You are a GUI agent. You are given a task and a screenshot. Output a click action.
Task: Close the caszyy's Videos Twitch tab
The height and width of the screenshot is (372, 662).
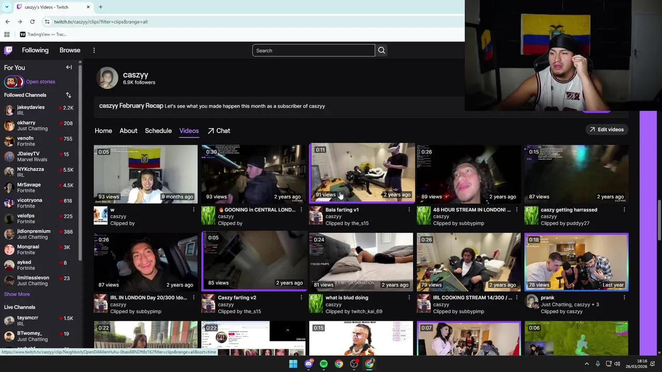pos(88,7)
